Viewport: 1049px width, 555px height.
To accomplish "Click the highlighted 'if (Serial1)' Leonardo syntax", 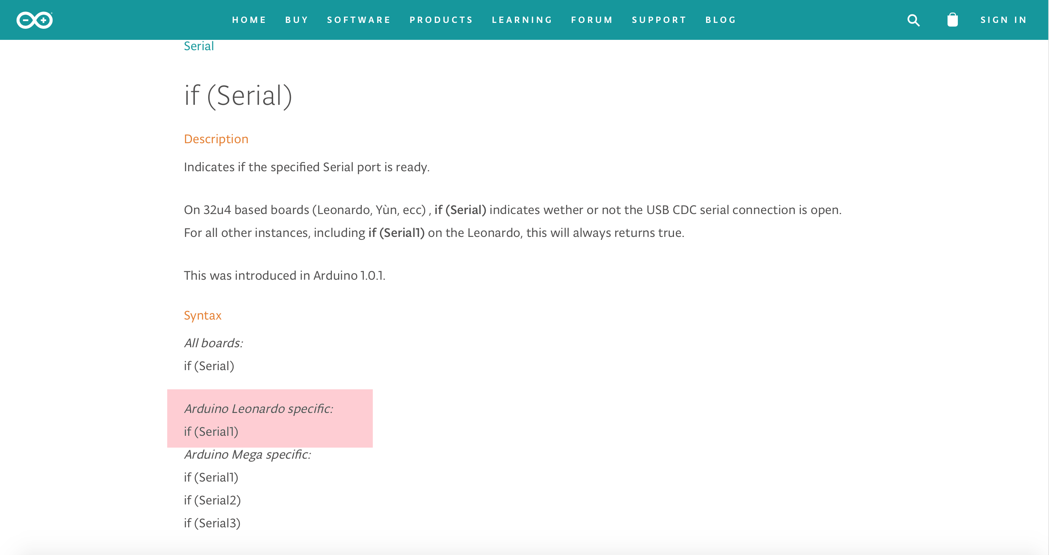I will pos(211,432).
